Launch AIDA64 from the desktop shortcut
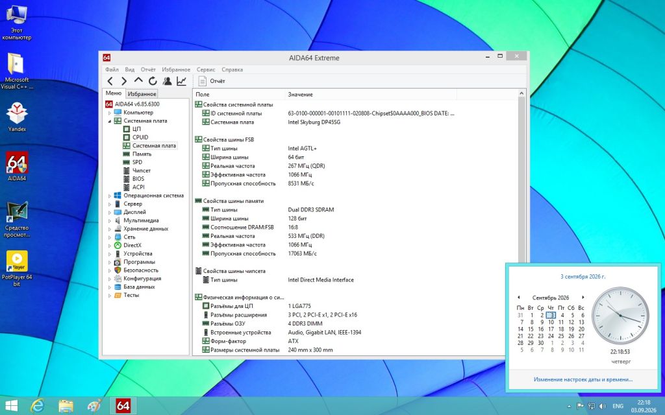 [x=17, y=166]
